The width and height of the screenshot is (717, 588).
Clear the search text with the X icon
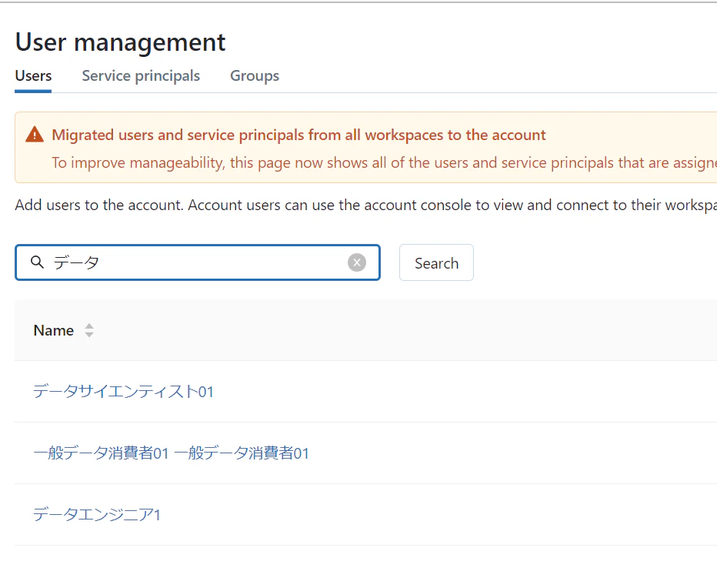tap(357, 262)
